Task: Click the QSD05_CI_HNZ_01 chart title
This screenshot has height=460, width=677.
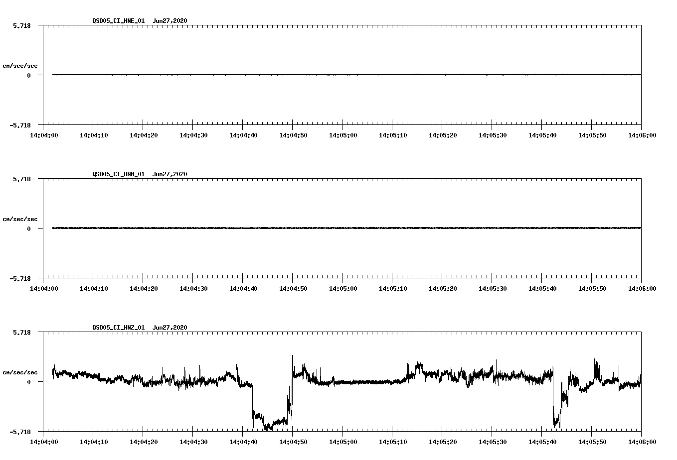Action: click(x=140, y=328)
